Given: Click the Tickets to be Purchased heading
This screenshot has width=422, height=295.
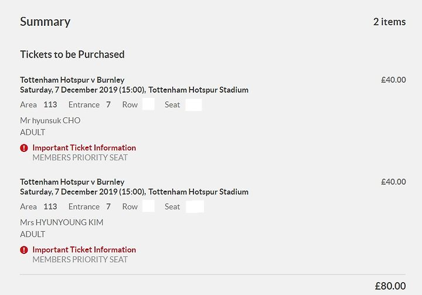Looking at the screenshot, I should tap(72, 55).
